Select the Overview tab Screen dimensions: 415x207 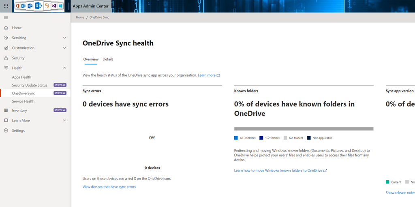coord(91,60)
